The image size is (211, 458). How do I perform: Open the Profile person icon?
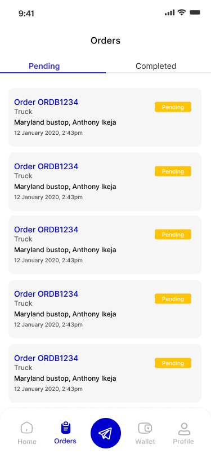coord(184,429)
